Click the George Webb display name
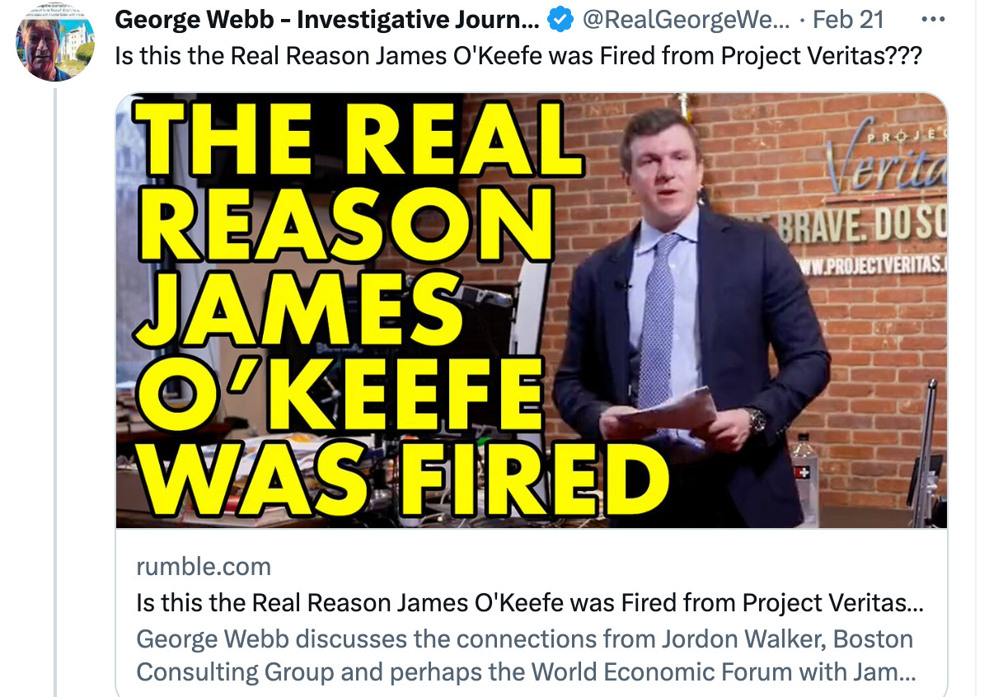Viewport: 989px width, 697px height. (327, 21)
